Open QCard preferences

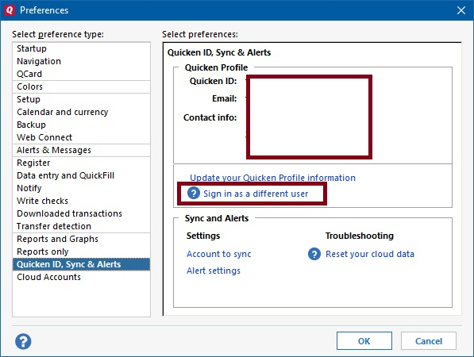point(81,74)
